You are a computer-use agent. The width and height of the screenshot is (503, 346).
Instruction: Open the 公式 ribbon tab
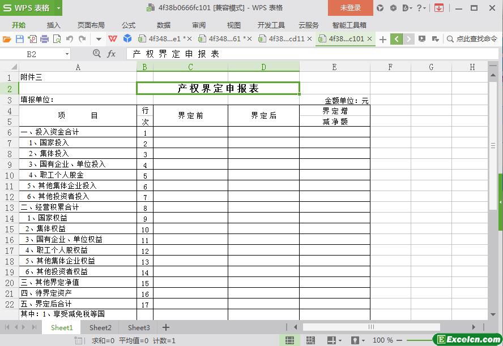129,25
